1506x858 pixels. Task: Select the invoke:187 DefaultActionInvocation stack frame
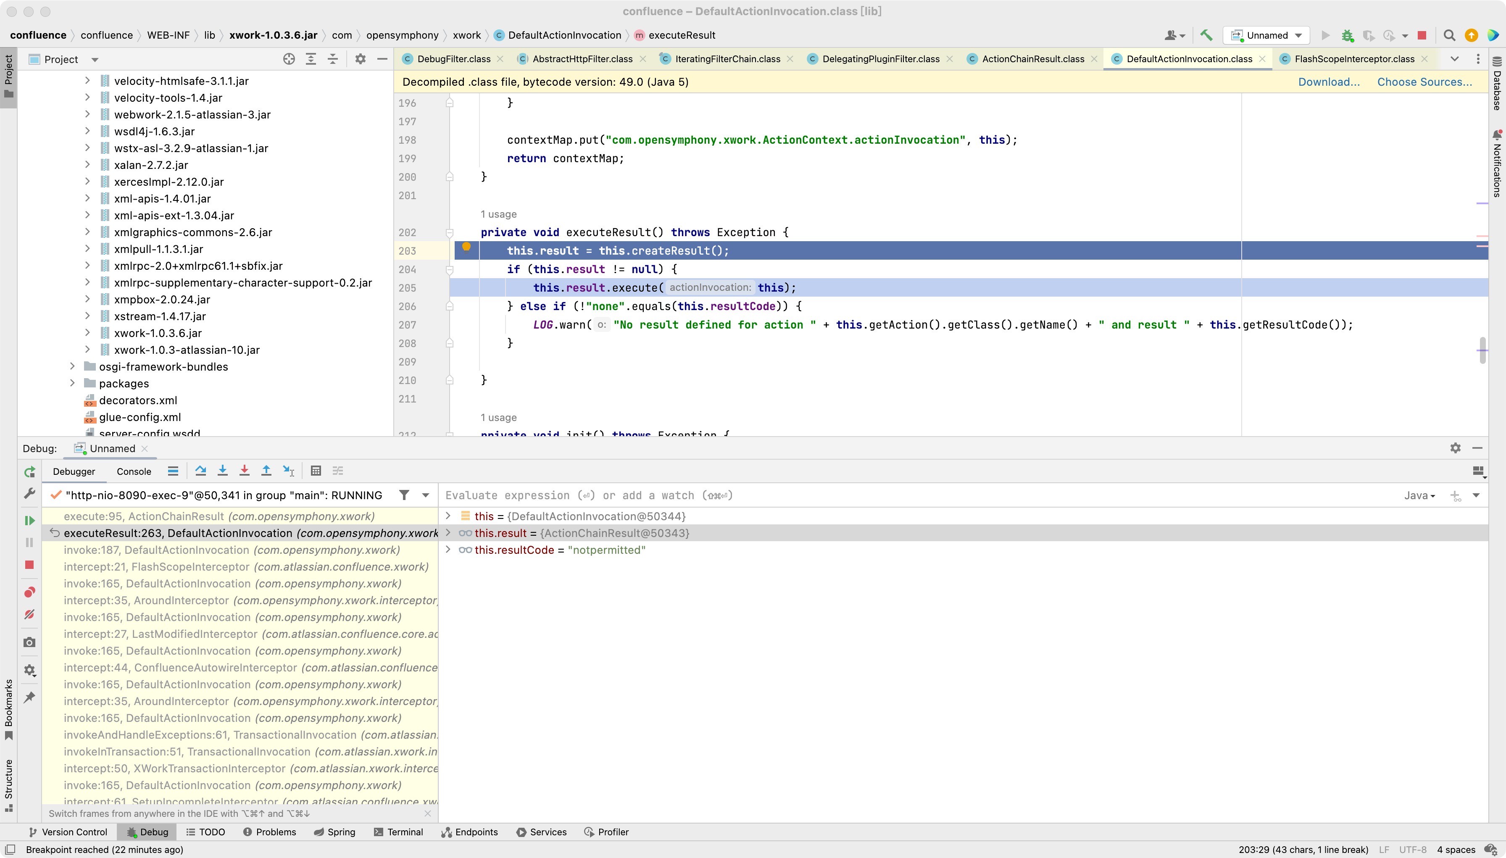coord(240,550)
